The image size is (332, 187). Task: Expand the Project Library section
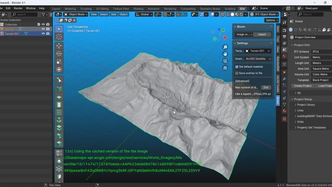[296, 105]
